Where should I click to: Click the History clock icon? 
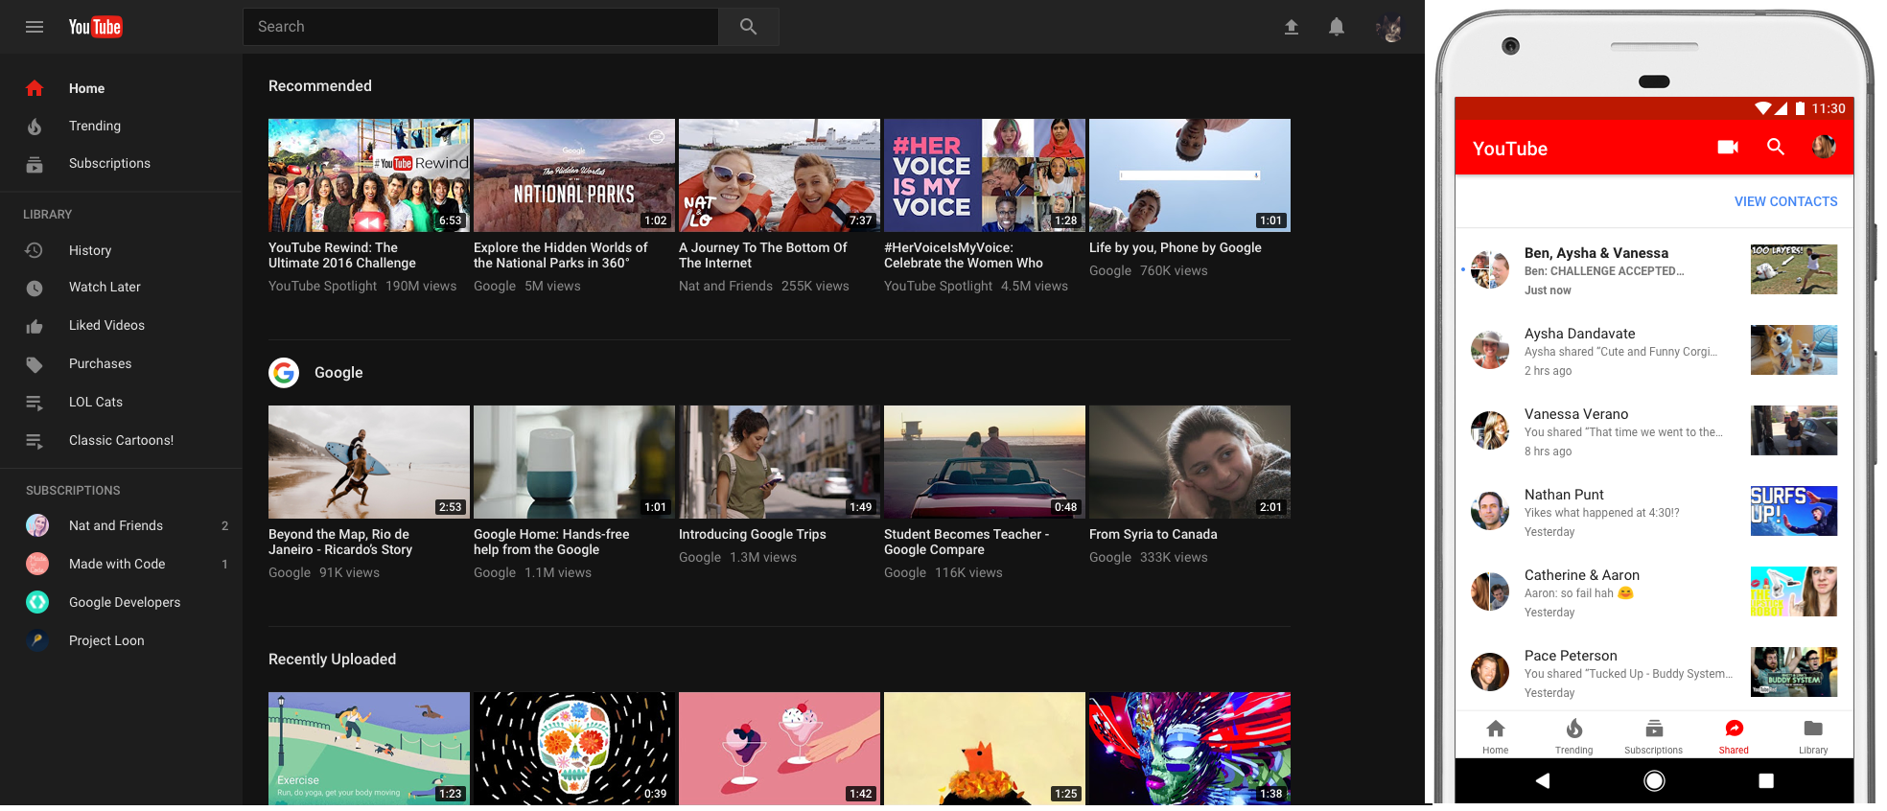(35, 250)
